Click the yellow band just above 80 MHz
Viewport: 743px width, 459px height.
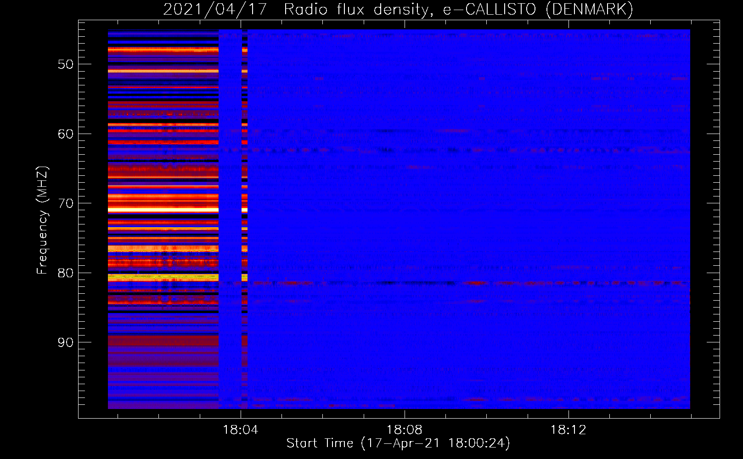(x=163, y=277)
